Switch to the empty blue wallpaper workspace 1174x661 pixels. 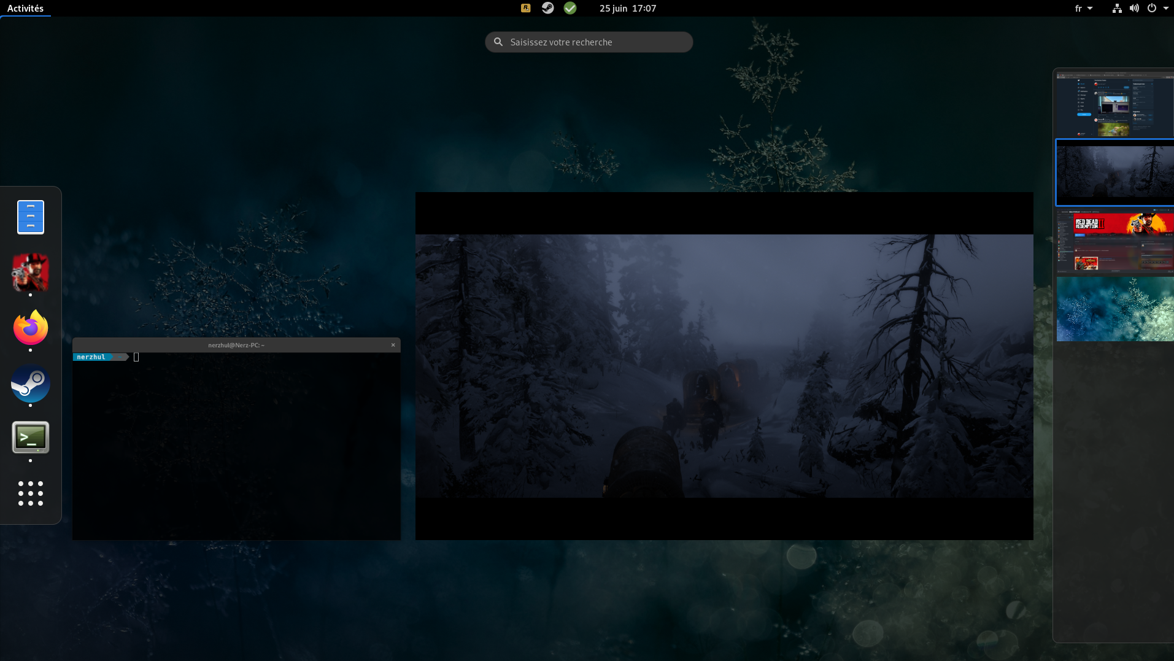[1115, 309]
